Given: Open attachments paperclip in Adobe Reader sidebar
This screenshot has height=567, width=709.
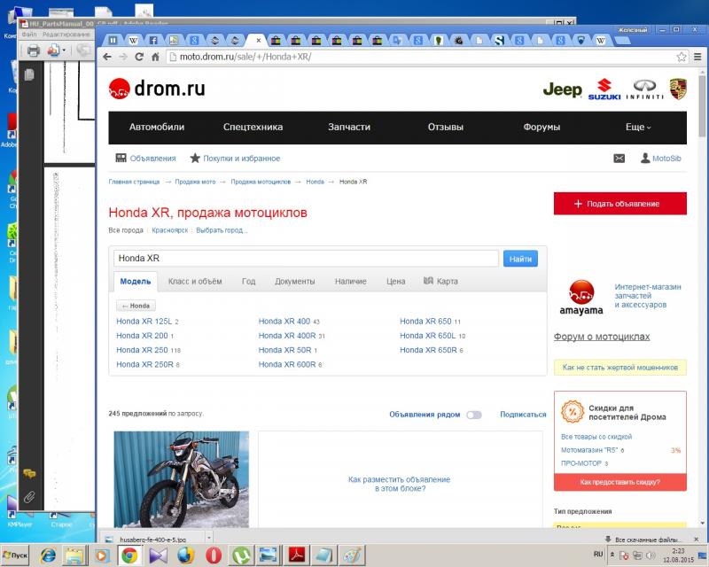Looking at the screenshot, I should [x=29, y=497].
